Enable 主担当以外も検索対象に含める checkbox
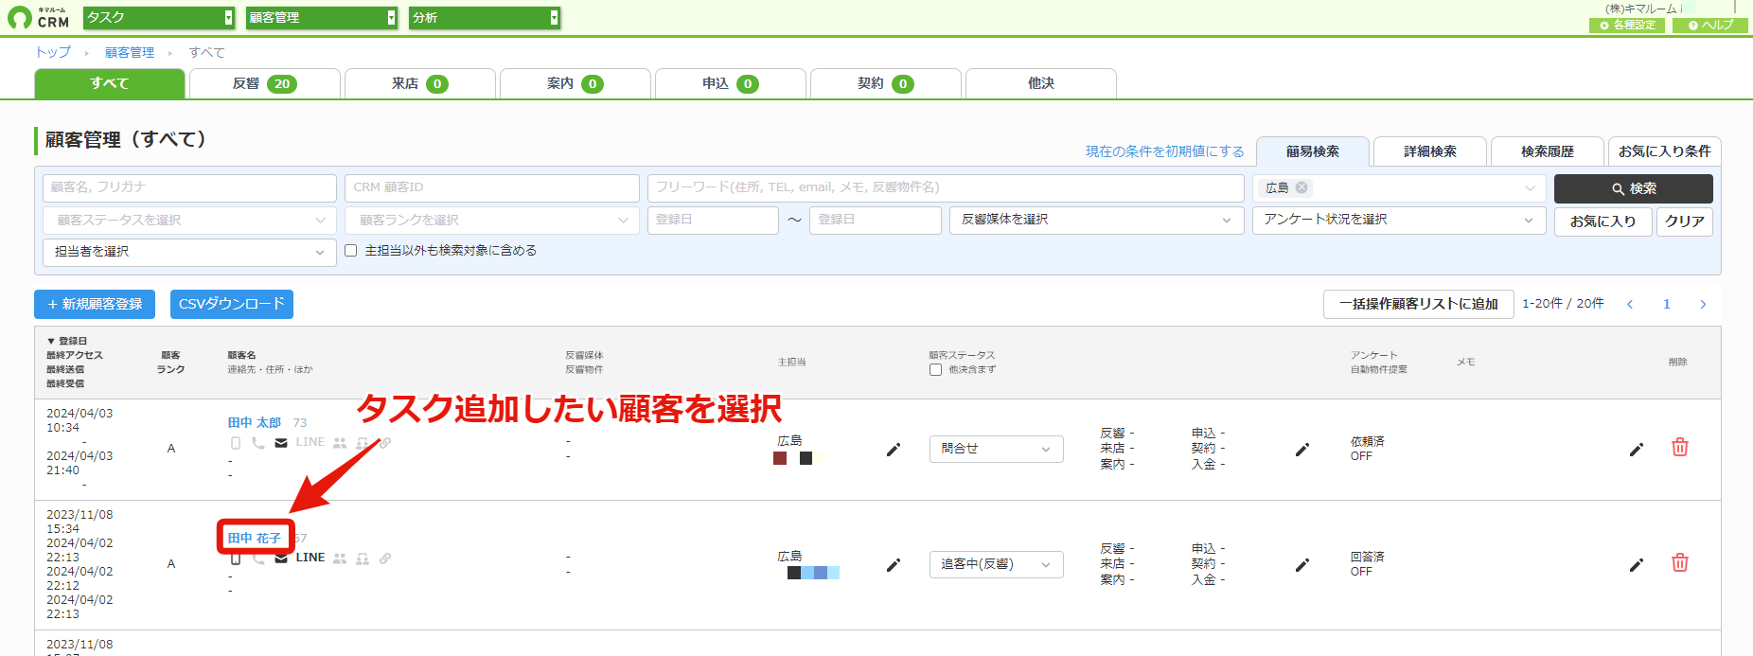Viewport: 1753px width, 656px height. pyautogui.click(x=351, y=251)
